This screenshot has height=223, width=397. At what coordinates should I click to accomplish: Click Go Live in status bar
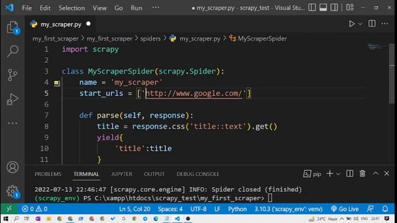pyautogui.click(x=345, y=209)
